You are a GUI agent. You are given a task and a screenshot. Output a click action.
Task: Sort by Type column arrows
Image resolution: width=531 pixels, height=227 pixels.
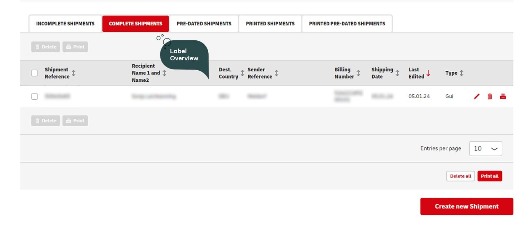461,73
